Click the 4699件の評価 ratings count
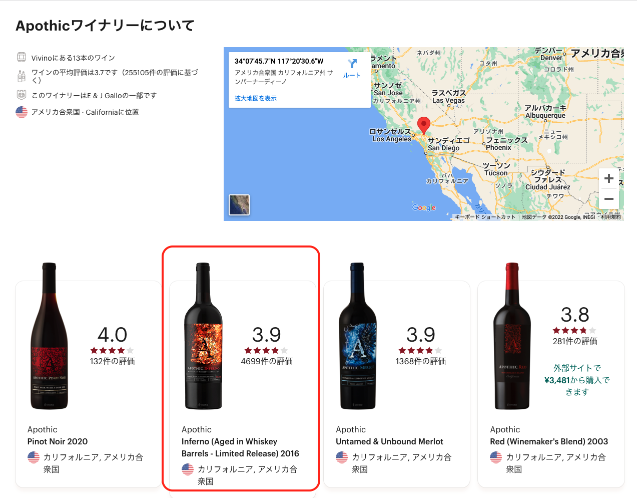This screenshot has height=498, width=637. tap(267, 361)
